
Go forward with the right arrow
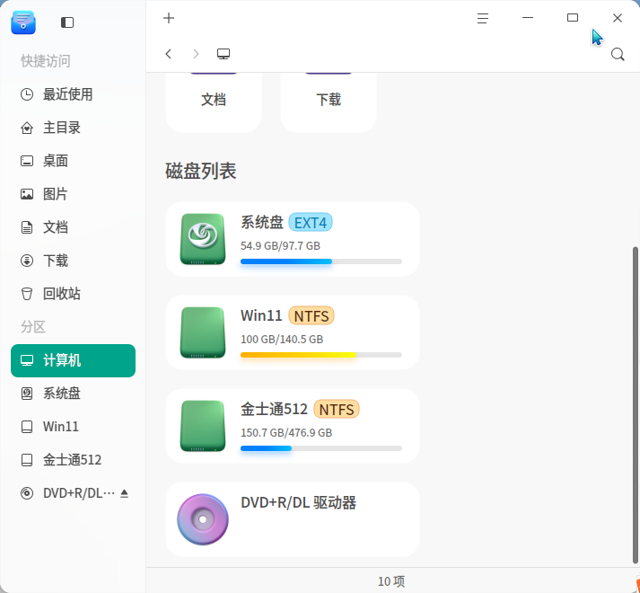(x=196, y=54)
